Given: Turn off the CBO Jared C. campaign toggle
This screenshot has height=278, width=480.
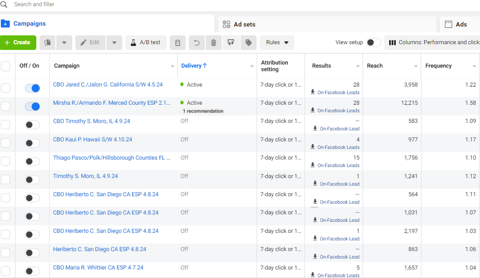Looking at the screenshot, I should (32, 88).
